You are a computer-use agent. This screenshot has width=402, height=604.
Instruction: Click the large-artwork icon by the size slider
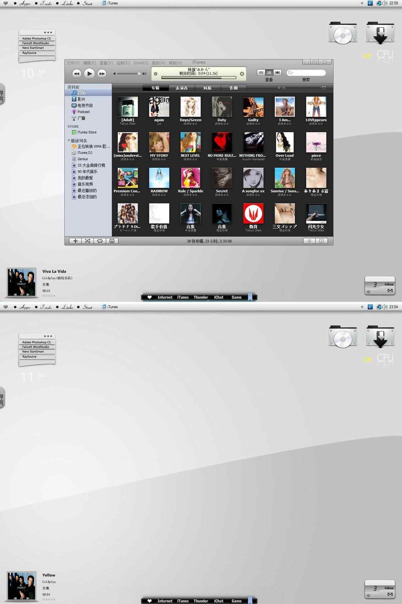323,88
